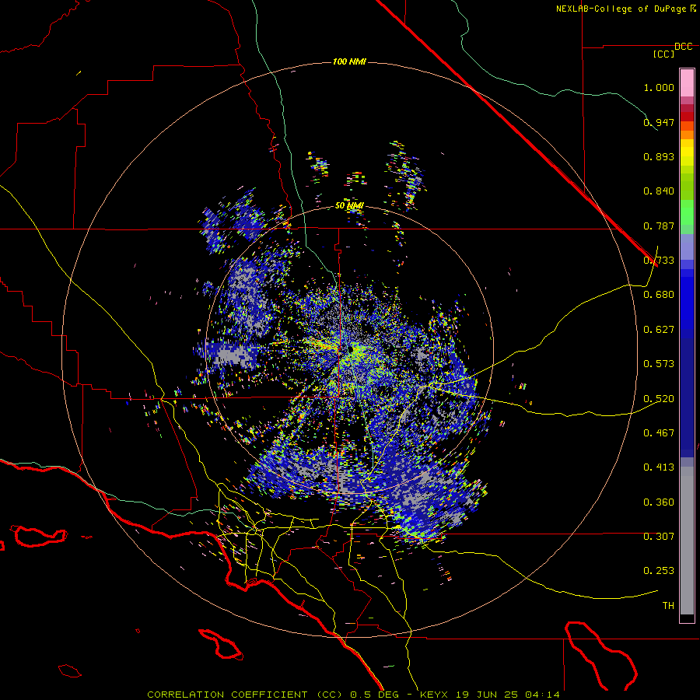Click the 0.573 scale value
This screenshot has width=700, height=700.
click(x=659, y=364)
